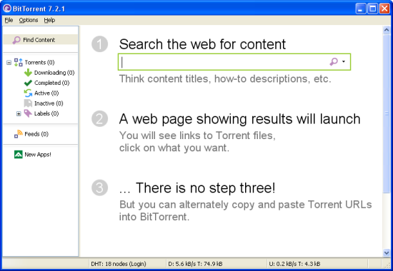Select Labels (0) in the sidebar

[46, 113]
